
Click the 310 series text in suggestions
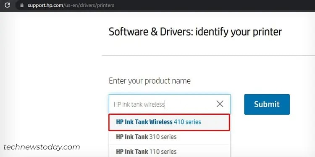point(163,137)
